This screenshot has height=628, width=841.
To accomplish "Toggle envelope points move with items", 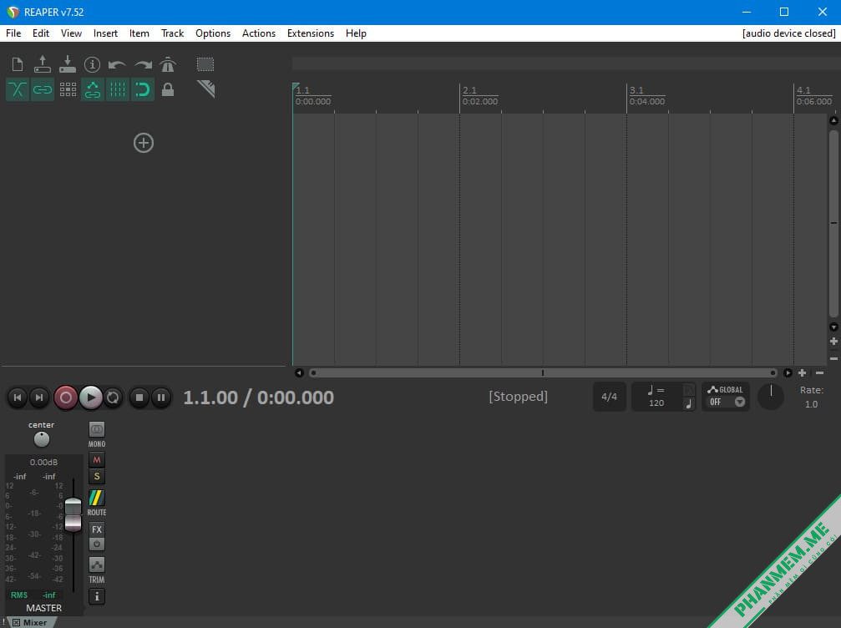I will pos(92,89).
